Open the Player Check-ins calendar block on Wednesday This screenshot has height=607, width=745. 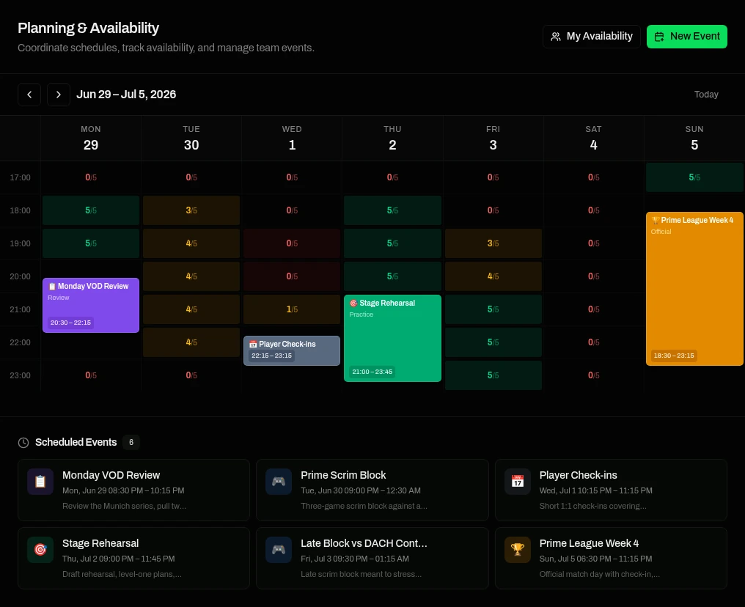coord(292,350)
